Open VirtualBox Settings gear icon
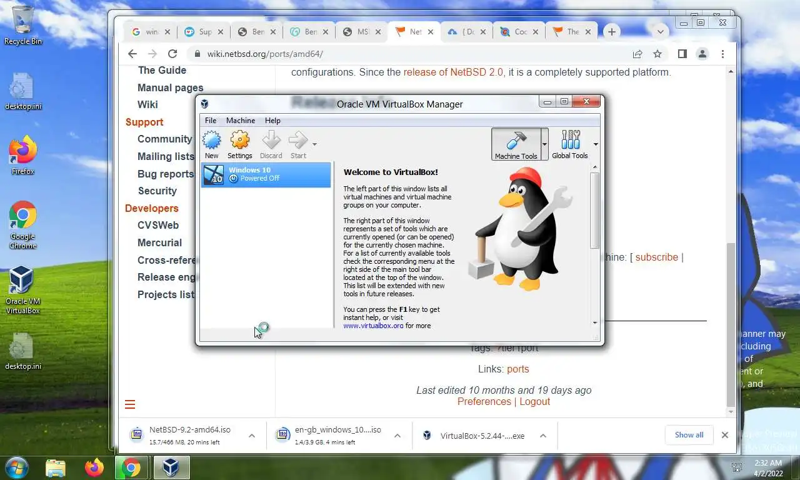 [239, 144]
